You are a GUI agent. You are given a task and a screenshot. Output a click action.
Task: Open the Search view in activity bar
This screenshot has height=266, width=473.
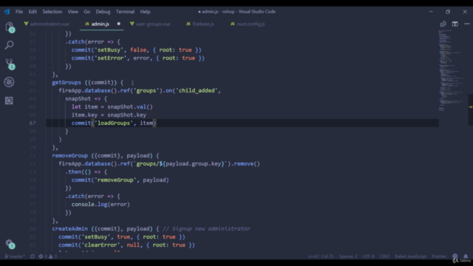(9, 45)
